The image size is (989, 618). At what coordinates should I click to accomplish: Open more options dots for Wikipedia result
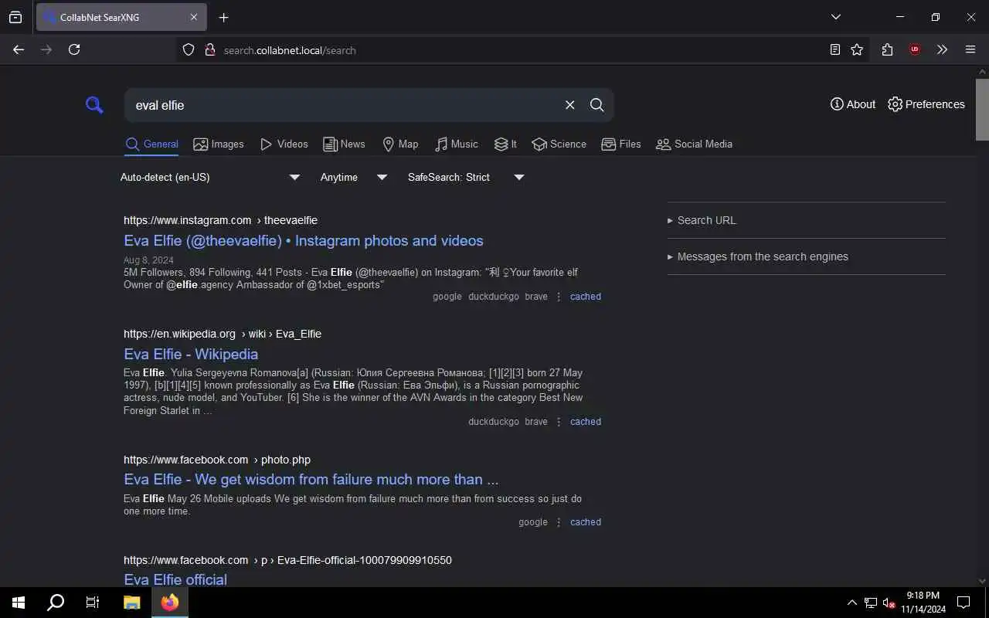(x=559, y=422)
